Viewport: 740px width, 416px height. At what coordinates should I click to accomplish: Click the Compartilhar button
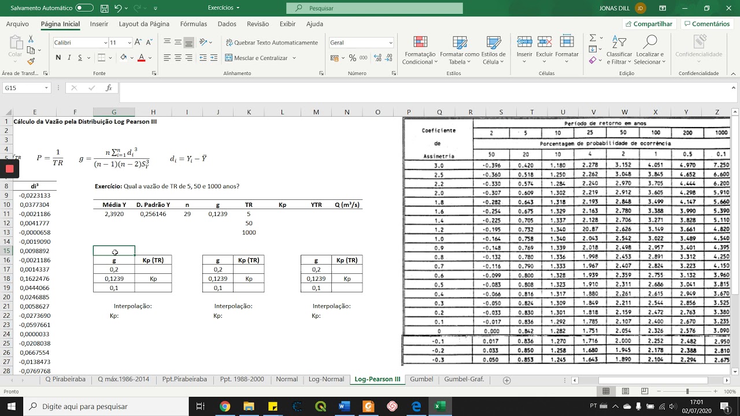pos(648,24)
